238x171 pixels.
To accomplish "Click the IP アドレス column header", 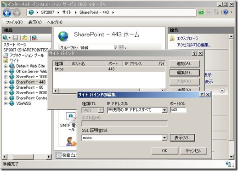I will click(140, 64).
